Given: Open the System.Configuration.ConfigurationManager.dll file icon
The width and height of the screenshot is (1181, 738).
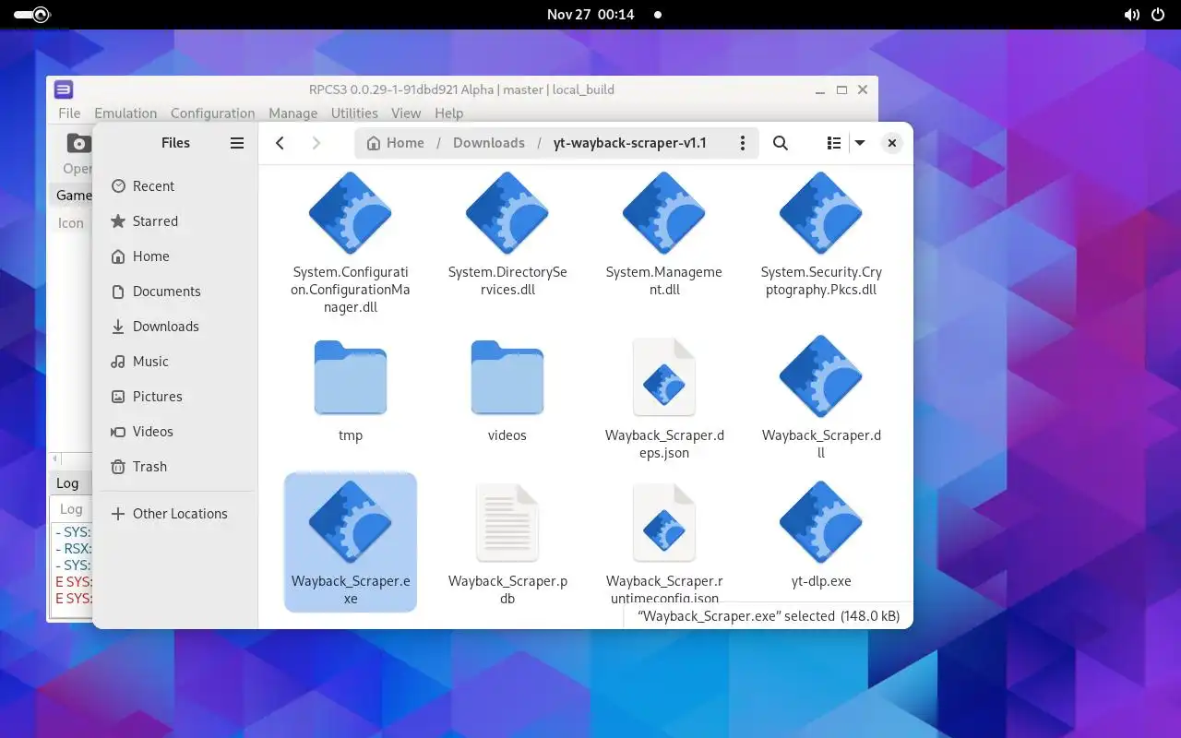Looking at the screenshot, I should click(351, 213).
